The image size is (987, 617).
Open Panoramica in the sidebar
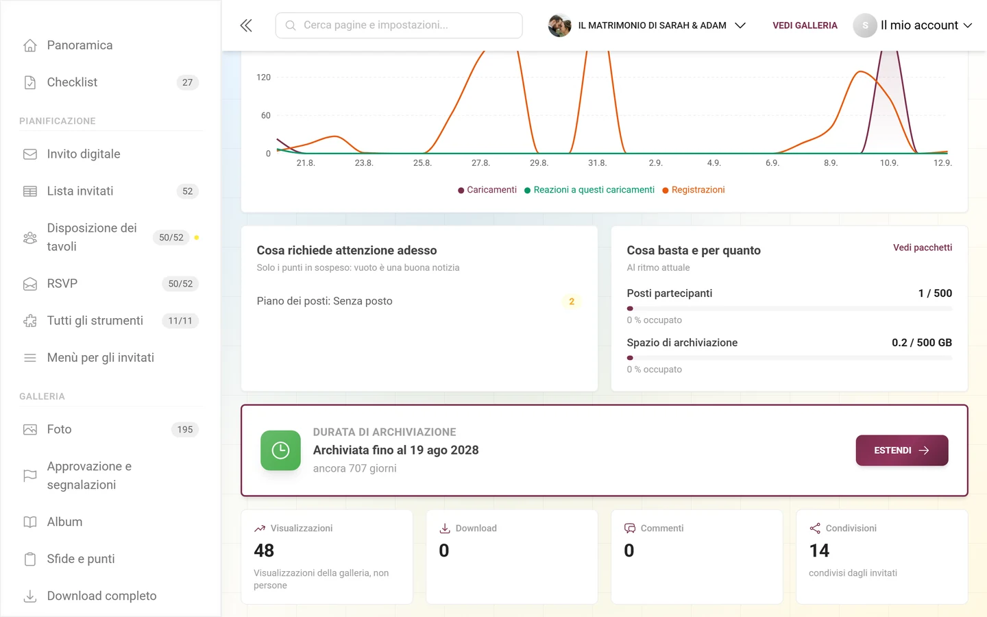(110, 45)
